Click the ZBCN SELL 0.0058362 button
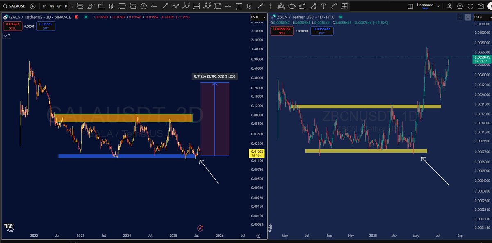 tap(281, 30)
